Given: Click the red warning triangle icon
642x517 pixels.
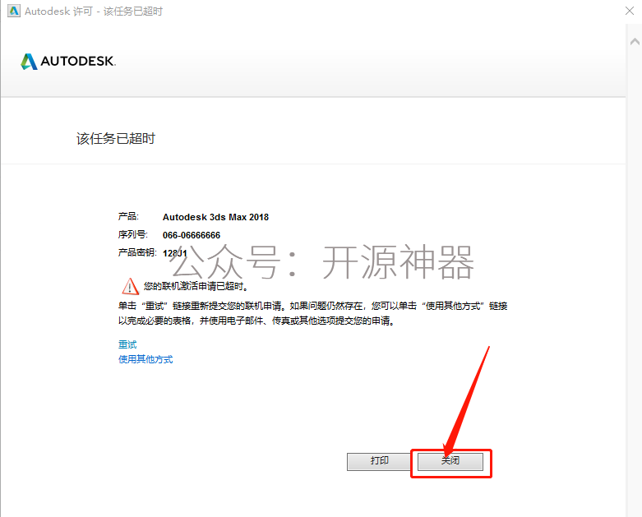Looking at the screenshot, I should [x=130, y=286].
